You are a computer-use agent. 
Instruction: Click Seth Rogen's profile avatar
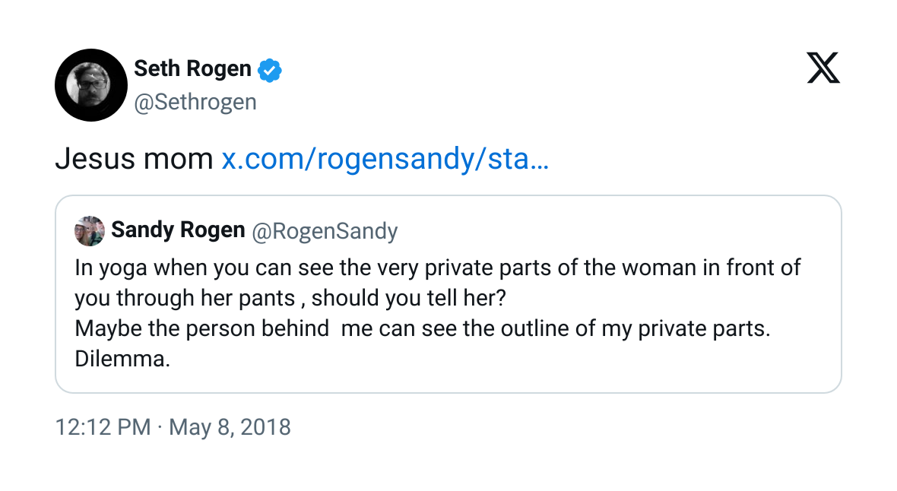point(90,85)
